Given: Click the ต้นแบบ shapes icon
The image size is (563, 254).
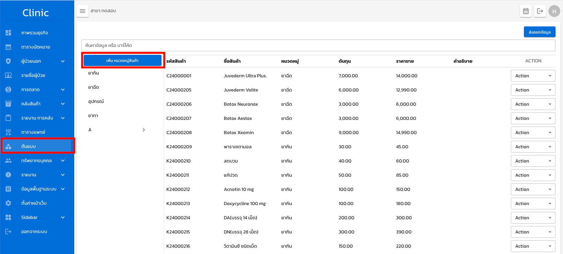Looking at the screenshot, I should (x=8, y=146).
